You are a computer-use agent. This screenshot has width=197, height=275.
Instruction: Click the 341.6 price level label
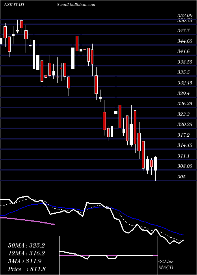point(184,51)
